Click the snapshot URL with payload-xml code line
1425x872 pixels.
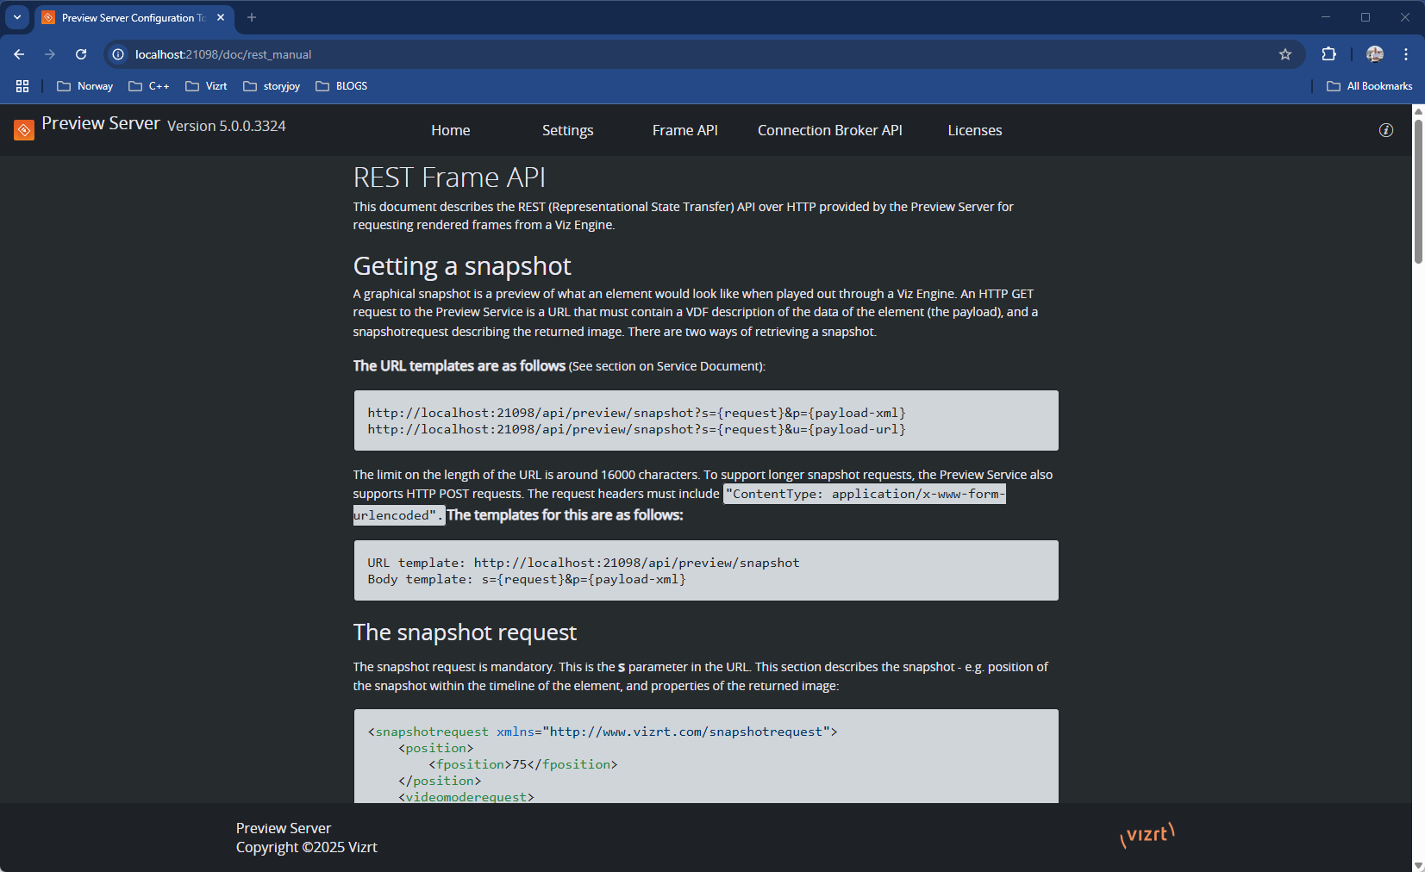[636, 413]
